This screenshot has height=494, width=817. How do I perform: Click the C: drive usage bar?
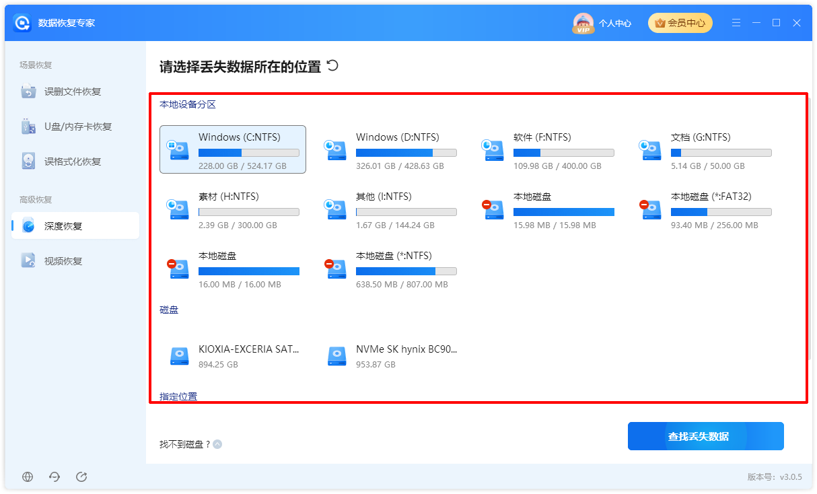(x=249, y=153)
